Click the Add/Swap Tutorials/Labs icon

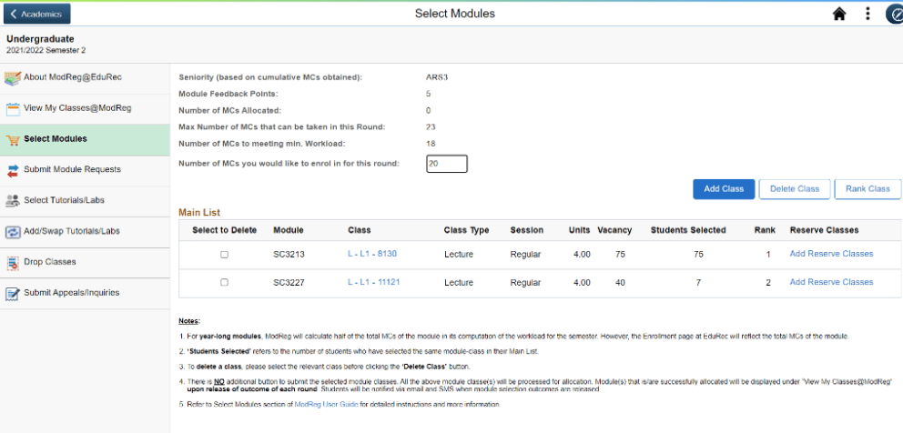point(13,232)
